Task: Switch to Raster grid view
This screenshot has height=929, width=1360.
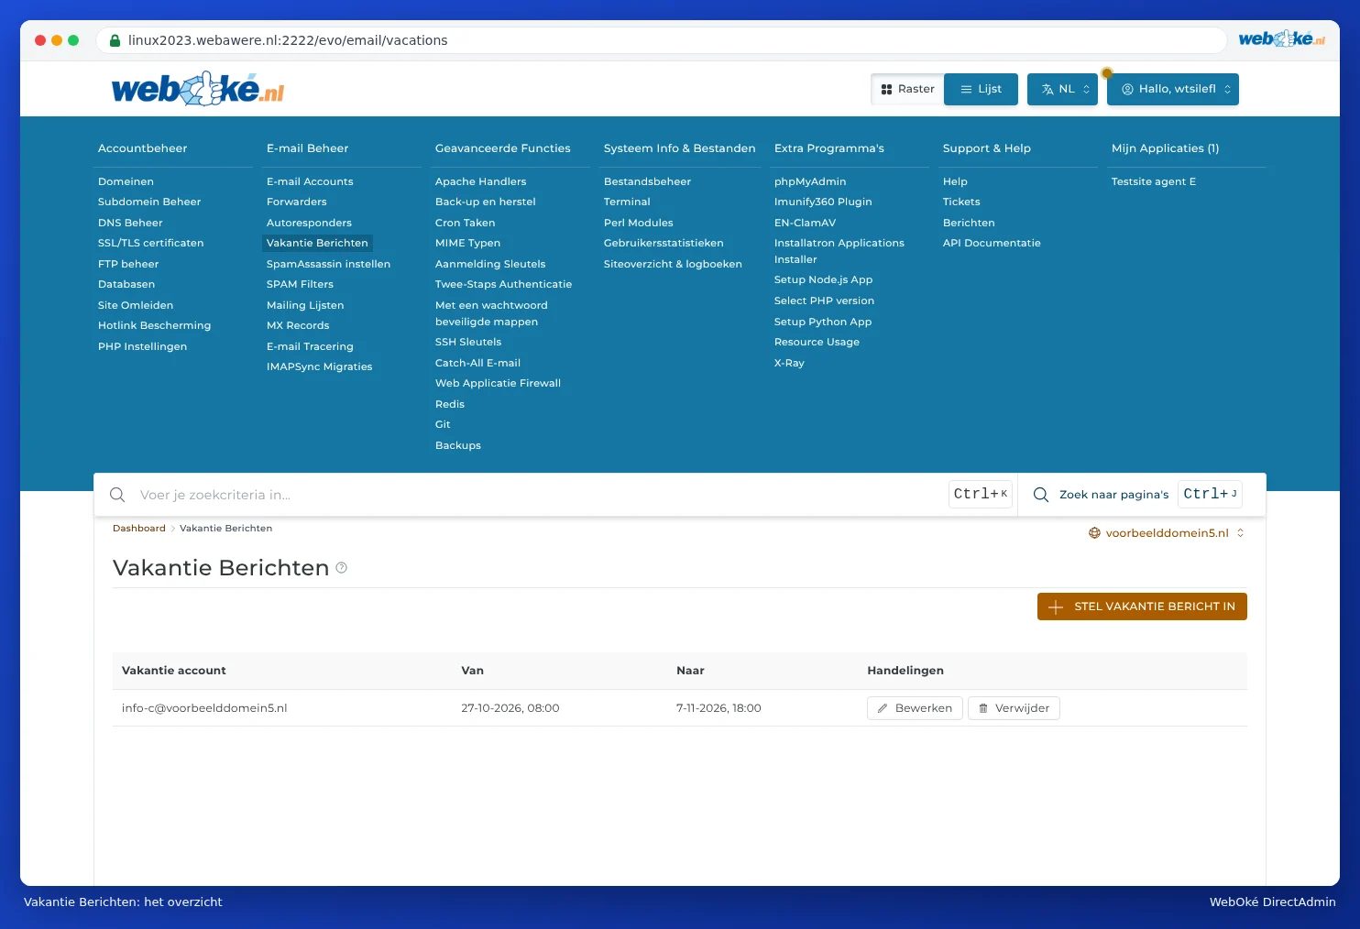Action: [x=907, y=90]
